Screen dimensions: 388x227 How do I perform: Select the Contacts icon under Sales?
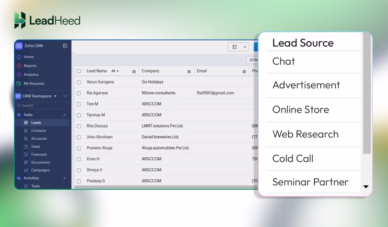[25, 131]
